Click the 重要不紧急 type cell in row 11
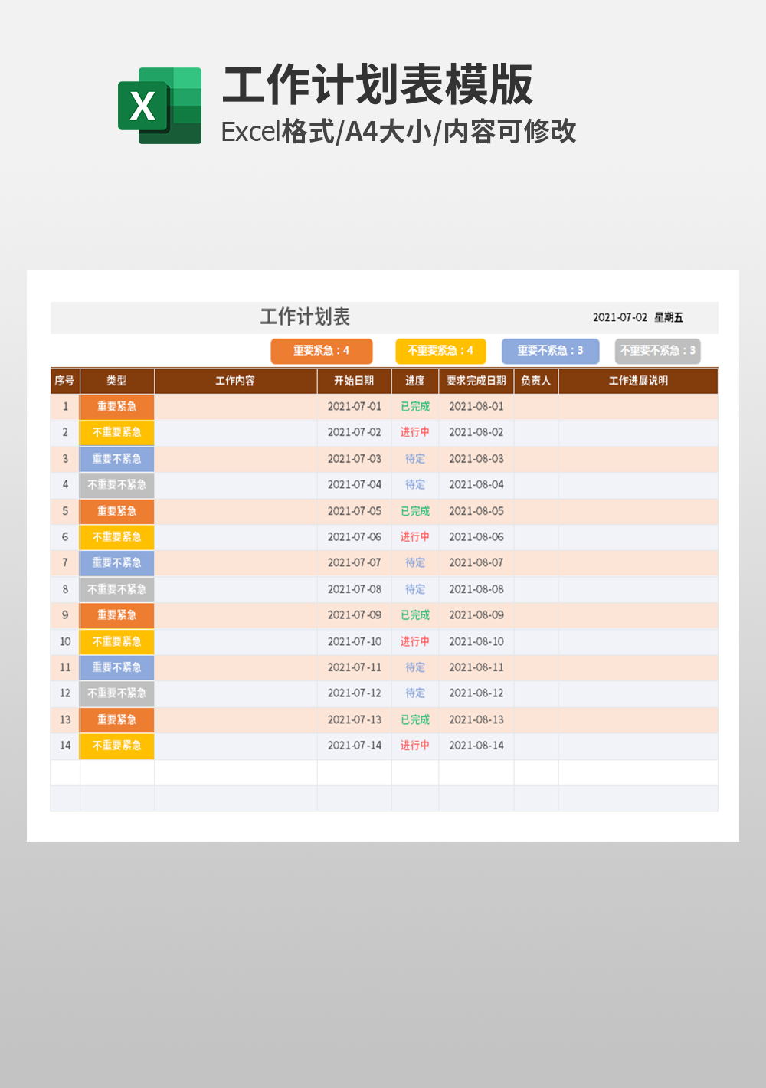The height and width of the screenshot is (1088, 766). click(x=117, y=667)
